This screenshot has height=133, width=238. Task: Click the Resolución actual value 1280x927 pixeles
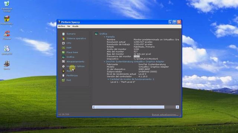point(143,42)
